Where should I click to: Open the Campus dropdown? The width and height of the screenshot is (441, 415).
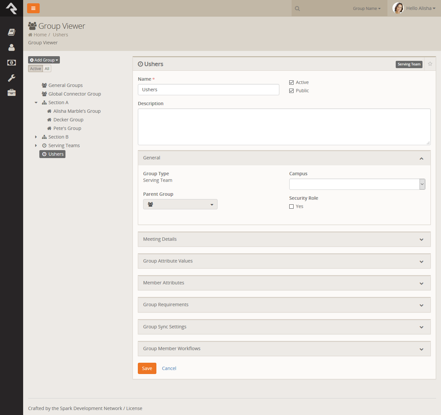pyautogui.click(x=357, y=184)
